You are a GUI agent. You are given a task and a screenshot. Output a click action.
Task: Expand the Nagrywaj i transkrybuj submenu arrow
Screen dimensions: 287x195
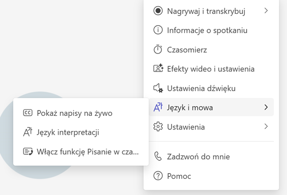click(x=266, y=10)
